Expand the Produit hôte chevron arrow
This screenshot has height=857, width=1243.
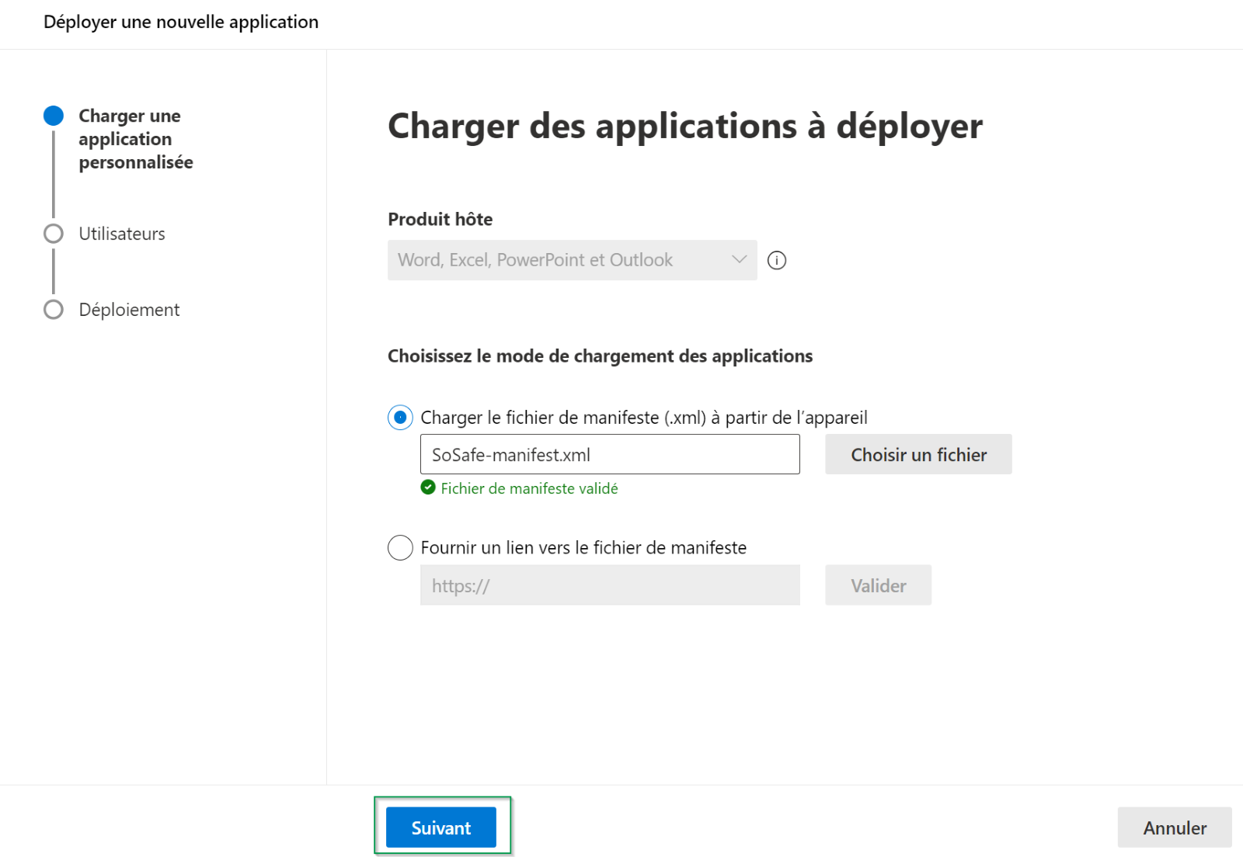tap(739, 259)
